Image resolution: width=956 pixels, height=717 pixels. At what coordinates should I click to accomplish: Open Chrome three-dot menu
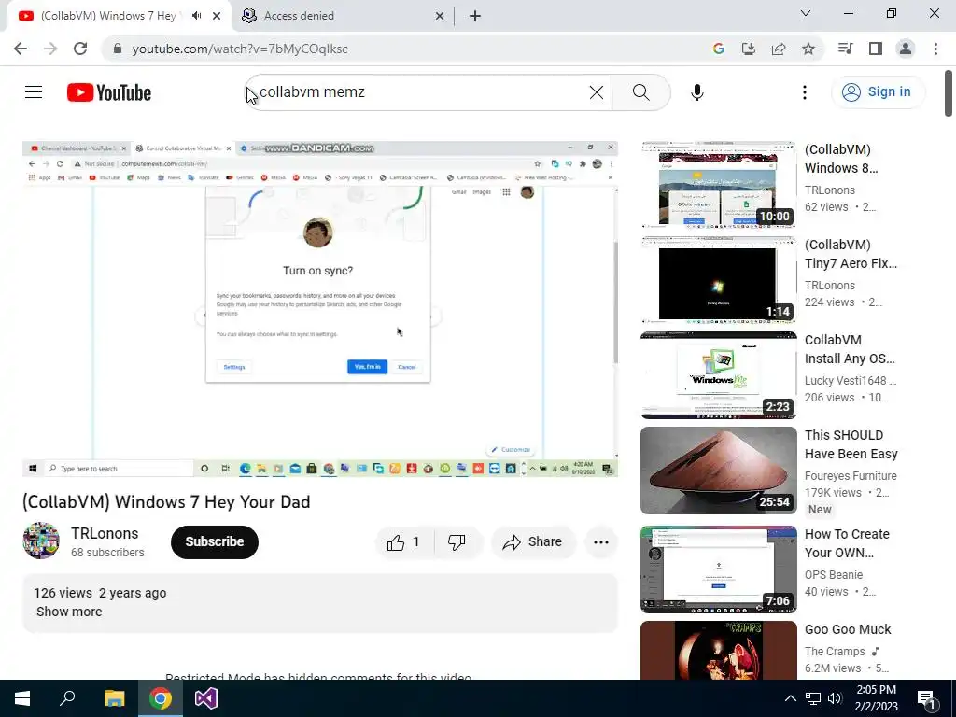[x=935, y=49]
